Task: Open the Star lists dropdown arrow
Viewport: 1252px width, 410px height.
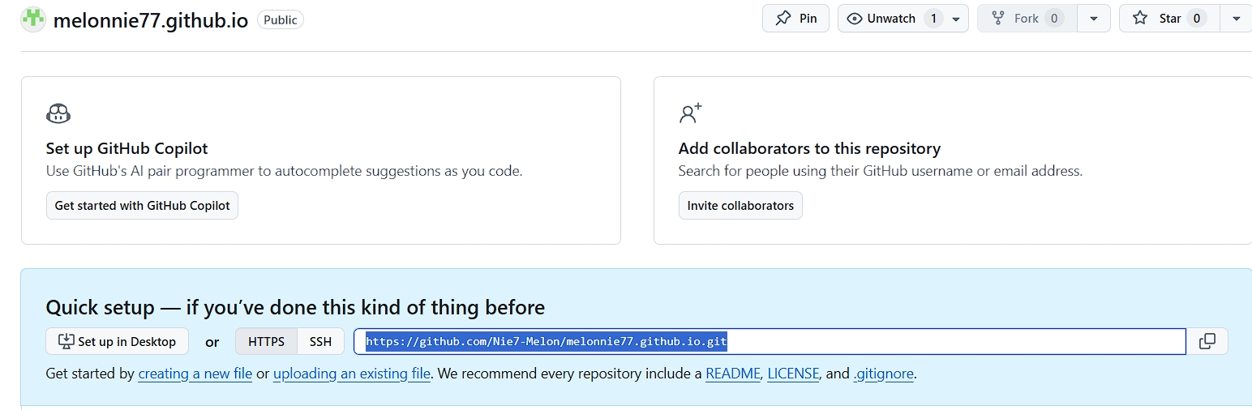Action: (1237, 19)
